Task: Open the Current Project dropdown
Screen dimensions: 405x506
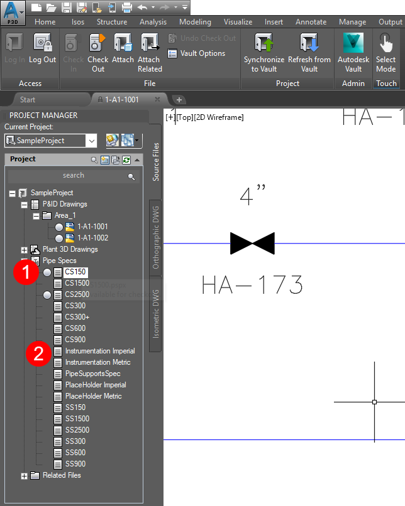Action: 92,141
